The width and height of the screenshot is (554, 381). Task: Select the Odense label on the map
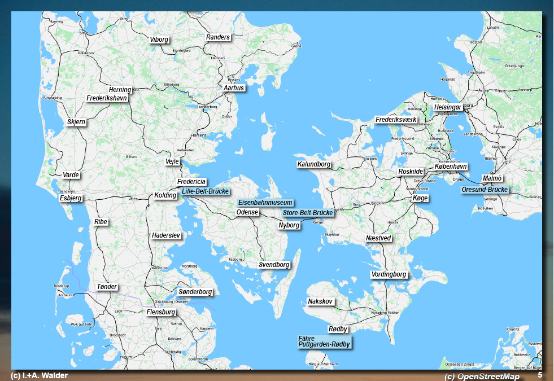tap(247, 212)
